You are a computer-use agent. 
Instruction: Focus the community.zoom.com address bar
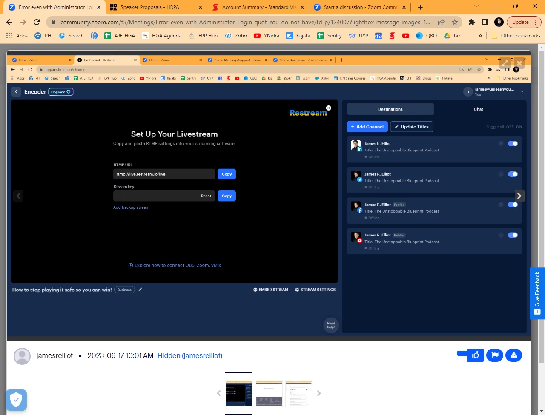coord(245,22)
